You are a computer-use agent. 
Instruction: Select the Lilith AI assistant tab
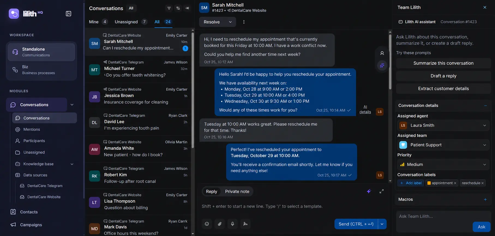point(417,22)
